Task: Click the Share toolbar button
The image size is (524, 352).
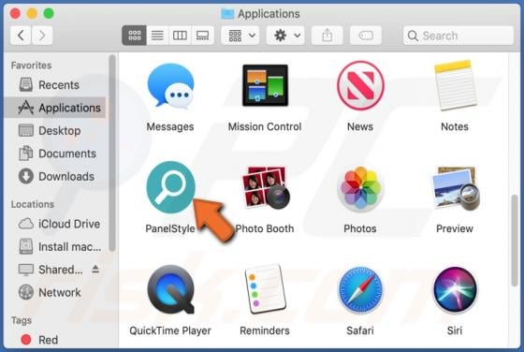Action: click(x=327, y=35)
